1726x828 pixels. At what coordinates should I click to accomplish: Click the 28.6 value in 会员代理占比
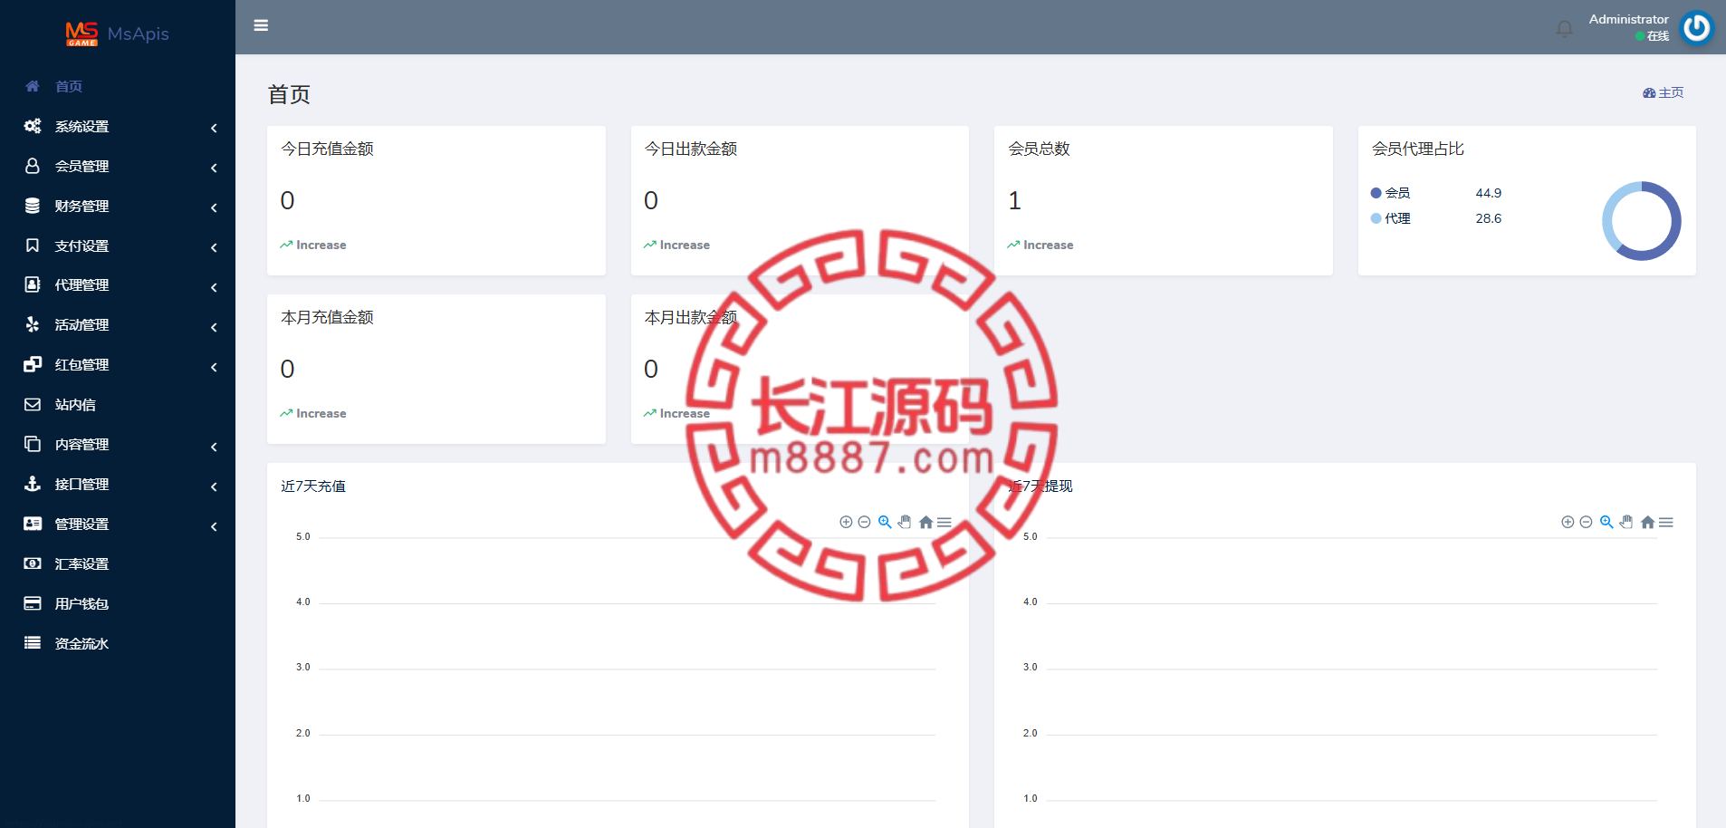pos(1488,218)
